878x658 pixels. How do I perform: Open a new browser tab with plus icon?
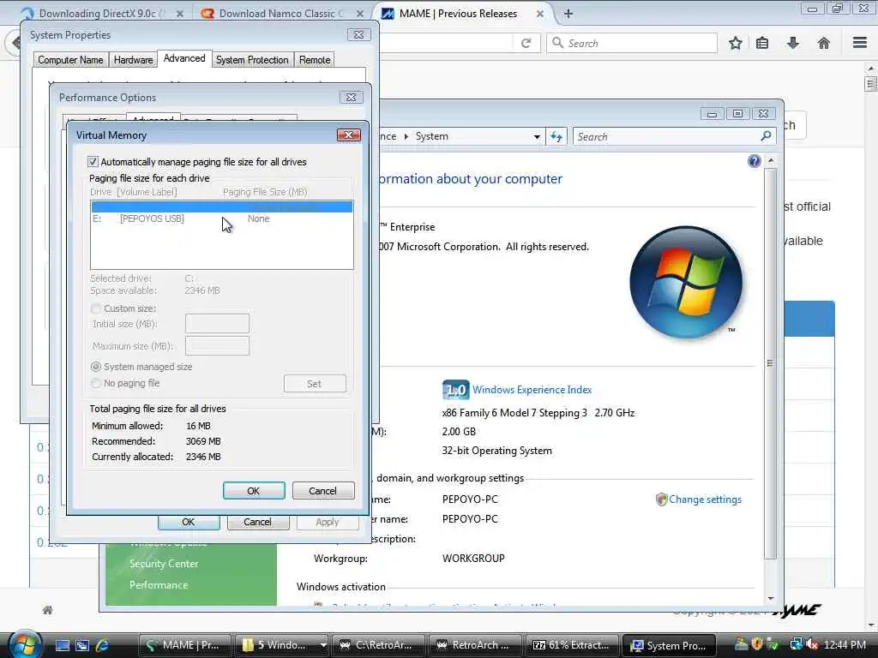point(568,14)
